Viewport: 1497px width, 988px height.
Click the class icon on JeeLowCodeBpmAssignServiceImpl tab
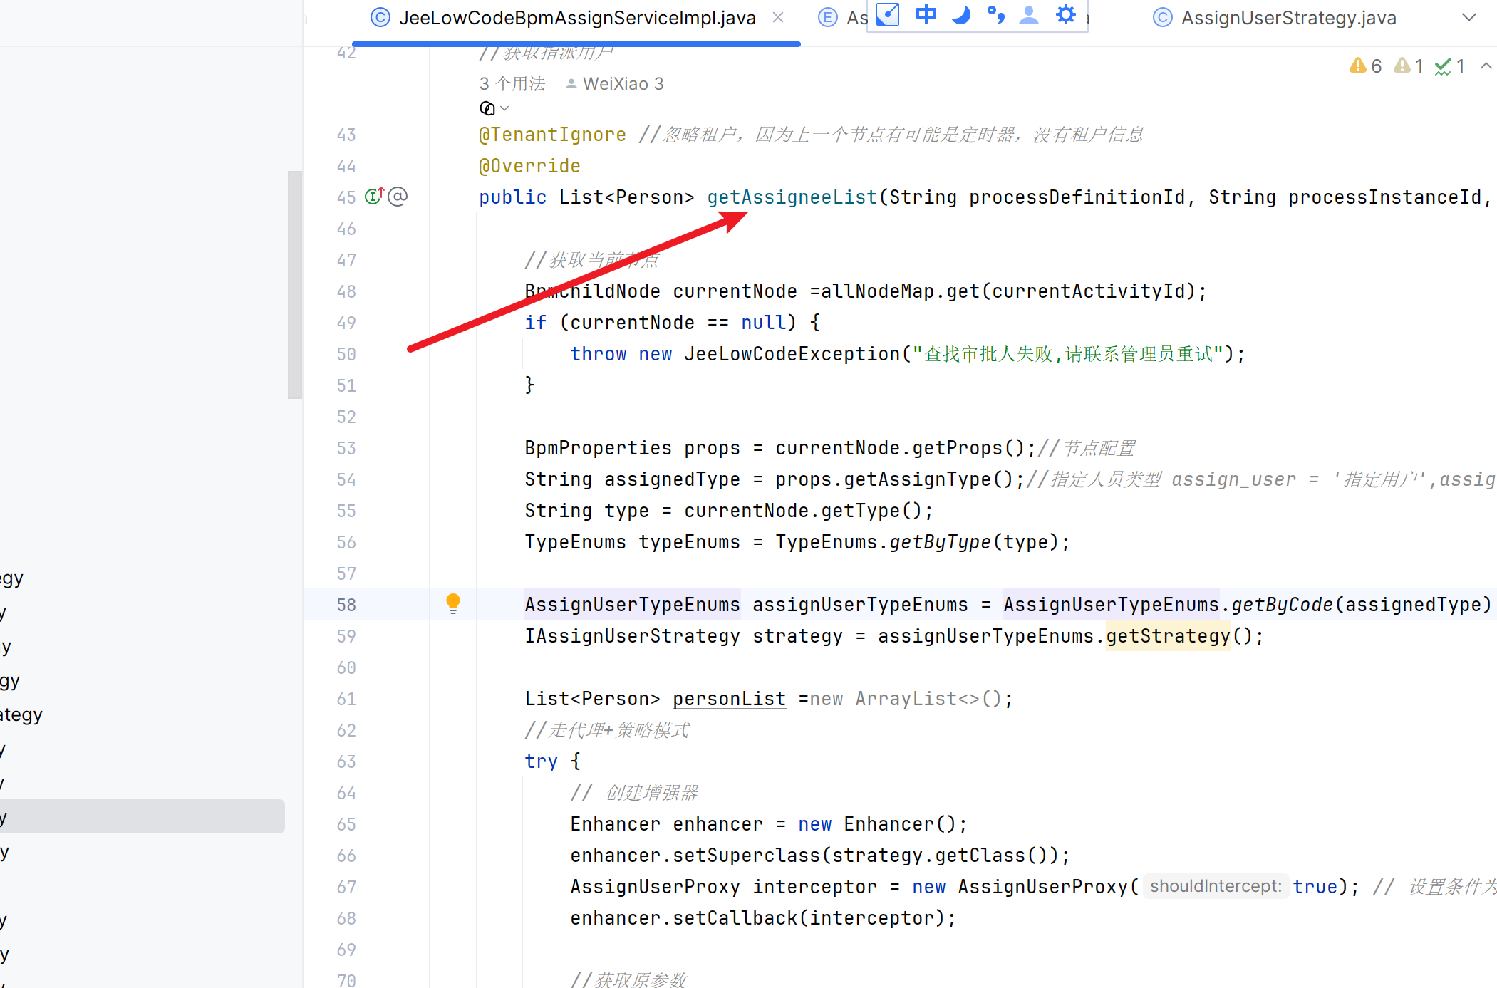[380, 18]
